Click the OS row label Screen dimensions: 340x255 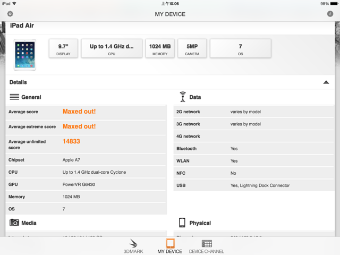[12, 209]
